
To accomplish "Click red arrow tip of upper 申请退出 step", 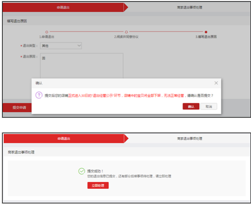I will point(126,7).
